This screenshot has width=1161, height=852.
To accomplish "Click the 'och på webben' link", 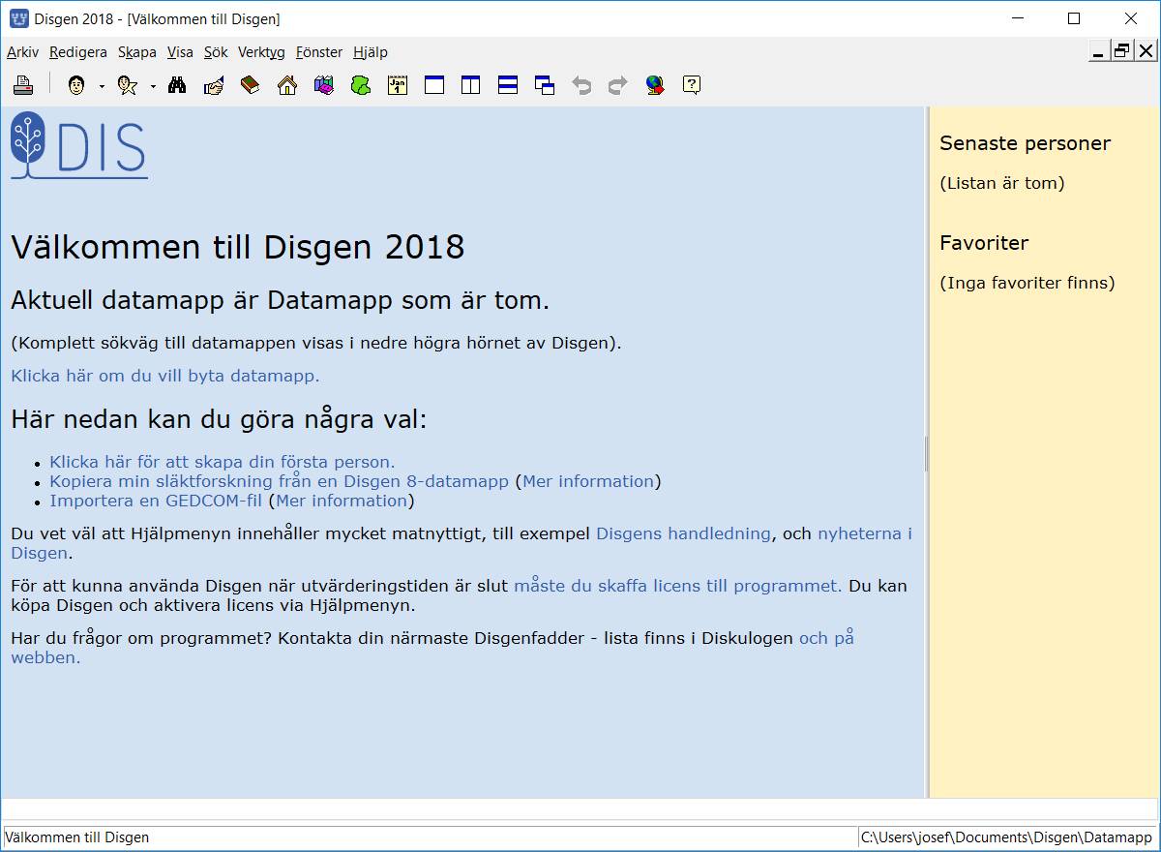I will coord(826,638).
